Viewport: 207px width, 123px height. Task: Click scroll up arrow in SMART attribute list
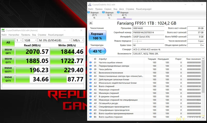pyautogui.click(x=203, y=59)
